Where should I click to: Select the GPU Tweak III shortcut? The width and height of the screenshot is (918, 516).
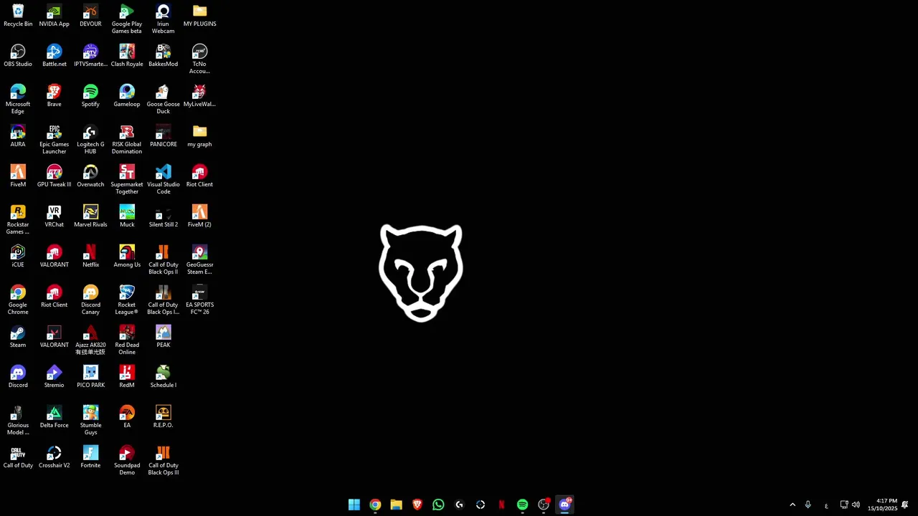[x=55, y=176]
